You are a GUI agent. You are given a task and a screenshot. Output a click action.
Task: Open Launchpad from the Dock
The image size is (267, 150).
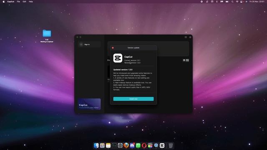pos(102,145)
